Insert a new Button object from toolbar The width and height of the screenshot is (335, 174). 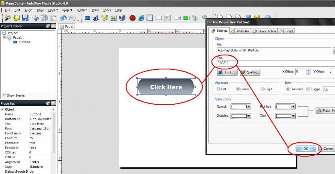[x=87, y=18]
